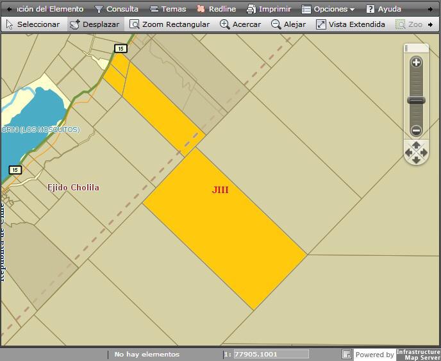Activate the Desplazar pan tool
441x361 pixels.
coord(95,24)
